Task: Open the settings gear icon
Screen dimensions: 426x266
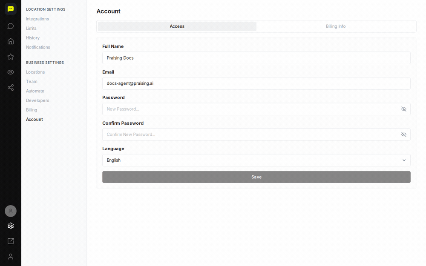Action: 11,226
